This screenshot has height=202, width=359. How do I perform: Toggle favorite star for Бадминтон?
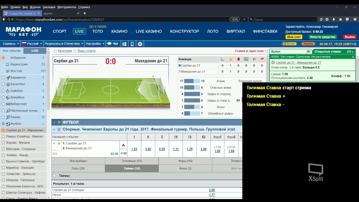click(x=3, y=77)
